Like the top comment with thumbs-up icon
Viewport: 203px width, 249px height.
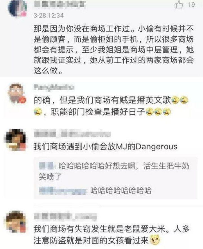pyautogui.click(x=179, y=4)
